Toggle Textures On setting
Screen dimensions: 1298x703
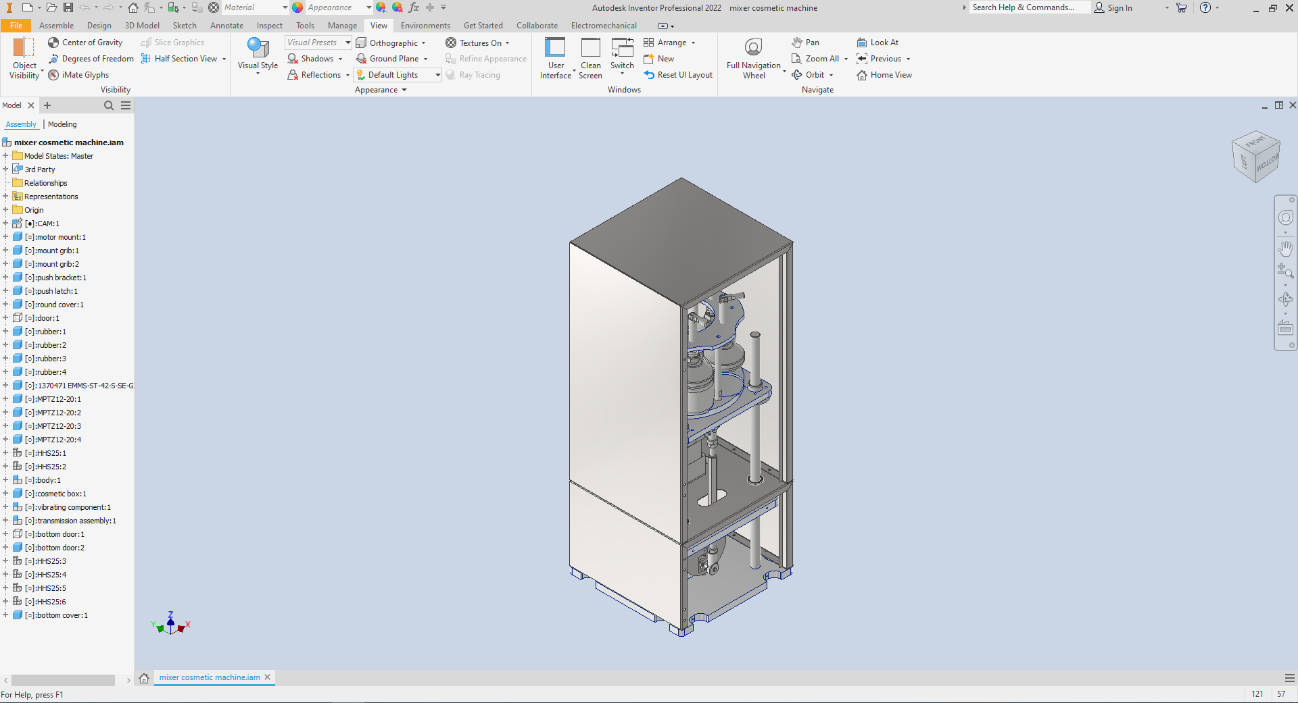coord(474,43)
